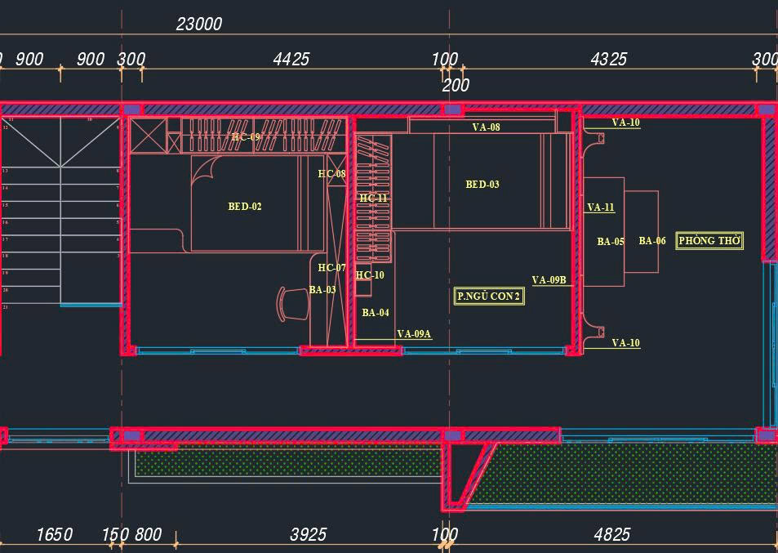Click the P.NGỦ CON 2 room tag
Viewport: 778px width, 553px height.
pyautogui.click(x=489, y=297)
